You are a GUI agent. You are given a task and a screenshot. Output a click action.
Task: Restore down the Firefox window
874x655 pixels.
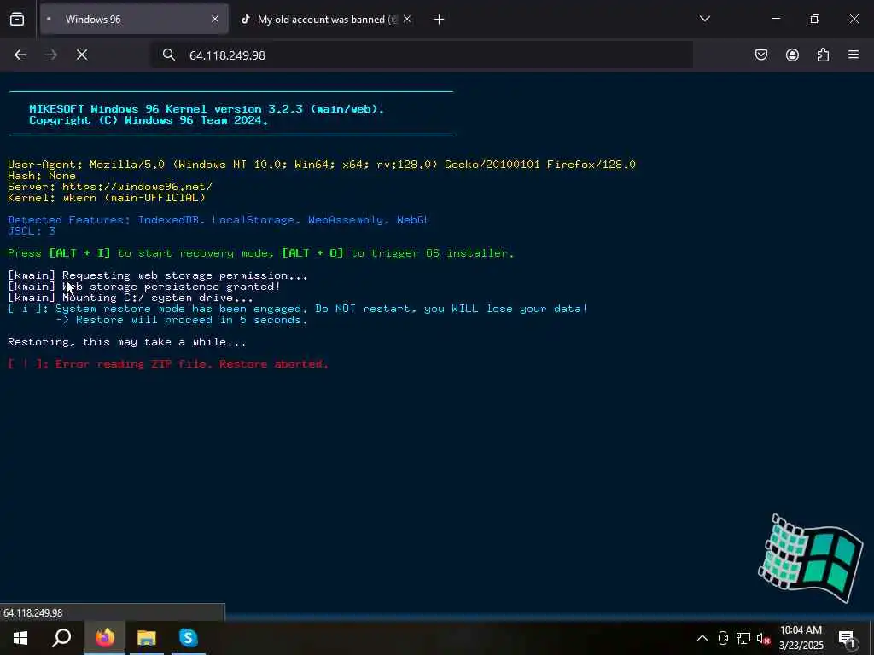click(815, 19)
